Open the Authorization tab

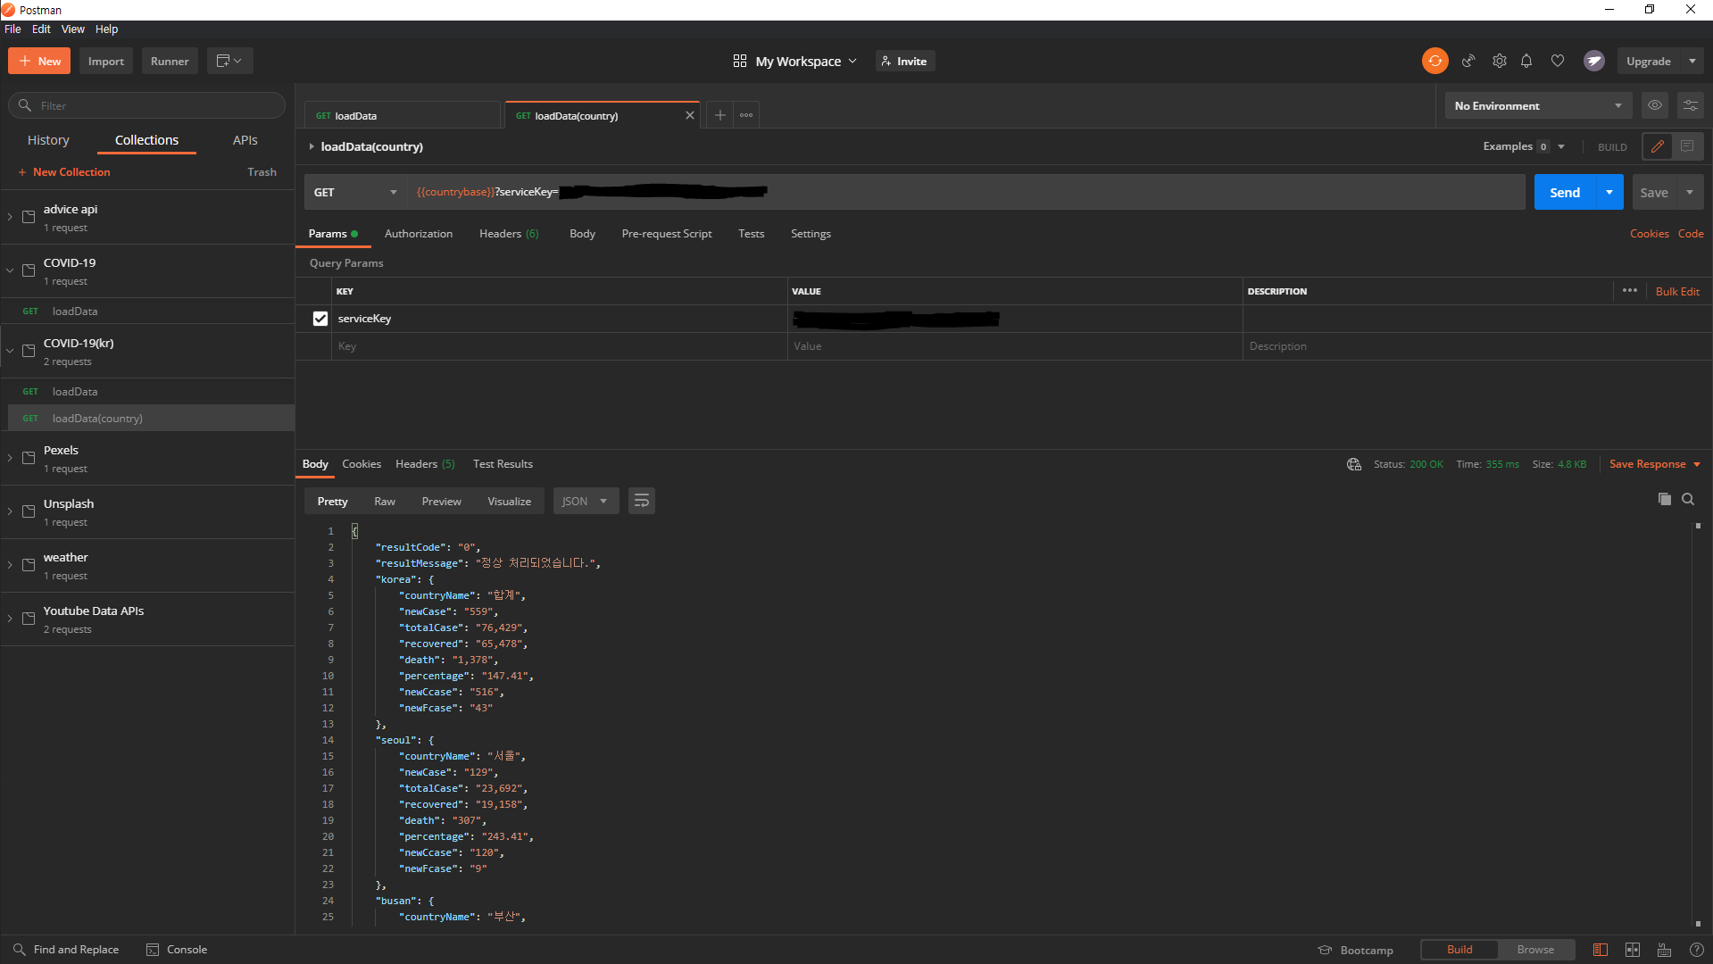(x=419, y=234)
